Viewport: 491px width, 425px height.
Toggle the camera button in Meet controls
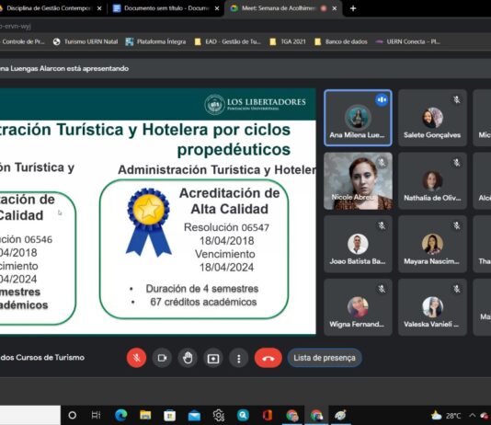(x=162, y=358)
